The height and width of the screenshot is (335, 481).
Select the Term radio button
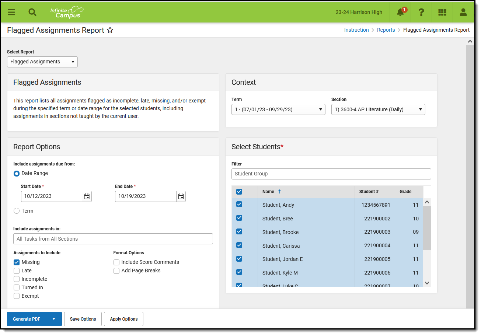pyautogui.click(x=17, y=211)
